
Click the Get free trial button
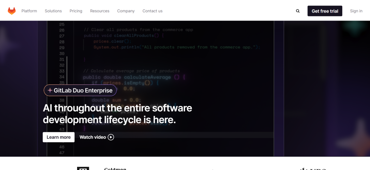325,11
